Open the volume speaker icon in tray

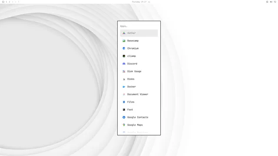point(271,2)
